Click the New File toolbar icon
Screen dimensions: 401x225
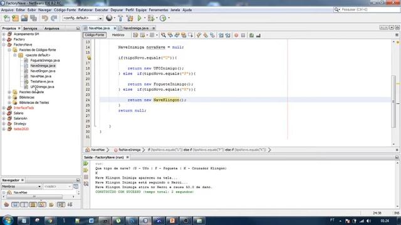(7, 18)
